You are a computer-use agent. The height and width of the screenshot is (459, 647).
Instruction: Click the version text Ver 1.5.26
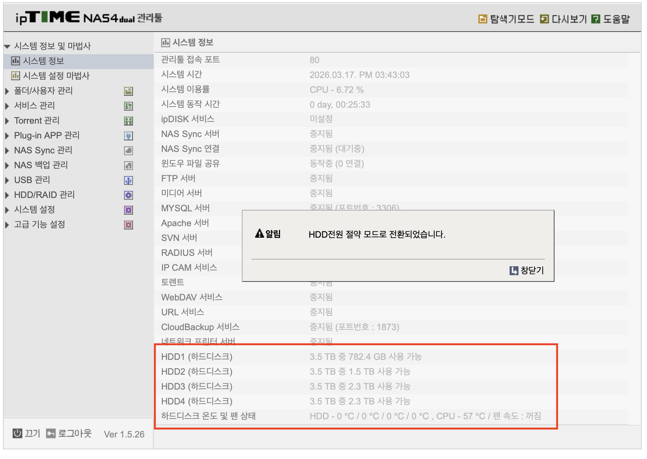point(124,434)
